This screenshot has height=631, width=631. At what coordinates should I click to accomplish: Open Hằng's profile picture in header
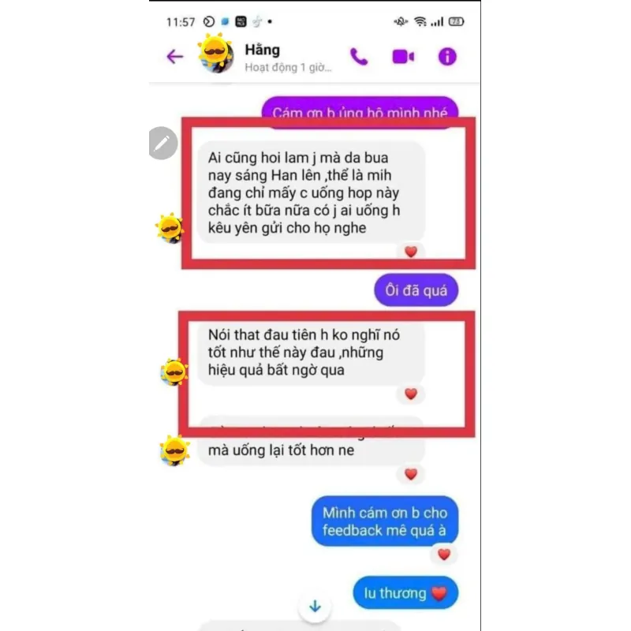point(215,54)
